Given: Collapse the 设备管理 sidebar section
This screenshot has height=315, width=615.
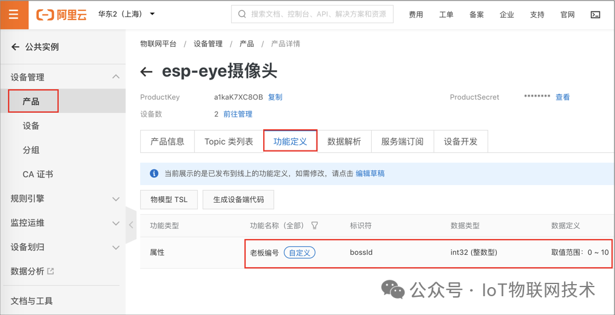Looking at the screenshot, I should tap(116, 77).
